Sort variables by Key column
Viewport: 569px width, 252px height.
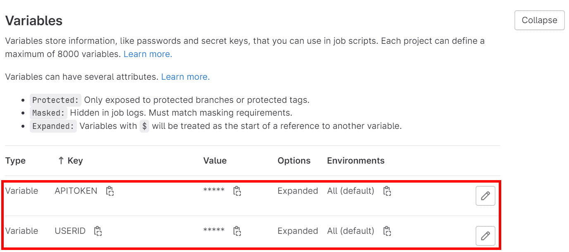[x=70, y=161]
